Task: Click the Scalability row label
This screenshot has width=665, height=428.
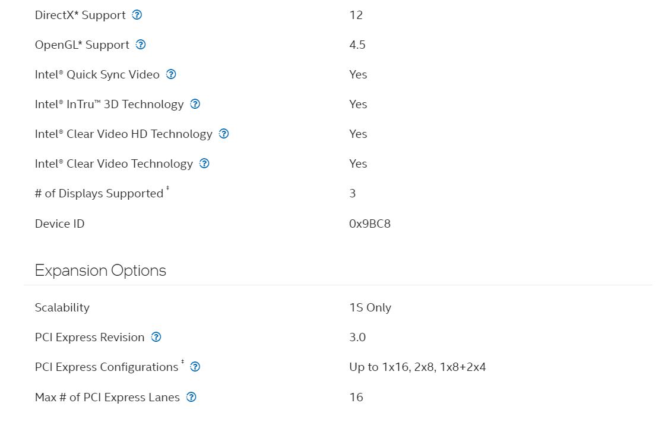Action: click(x=62, y=308)
